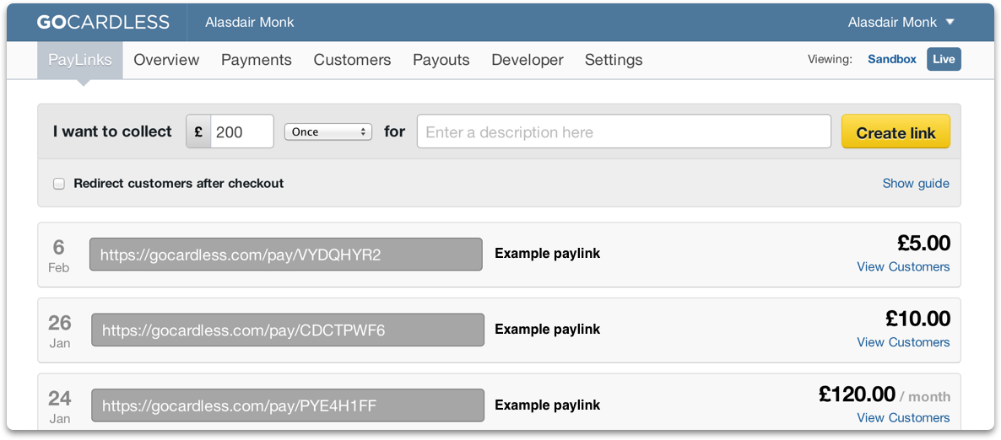Click the £ currency symbol box
This screenshot has height=440, width=1001.
point(198,131)
